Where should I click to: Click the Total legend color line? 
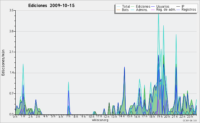[x=118, y=7]
